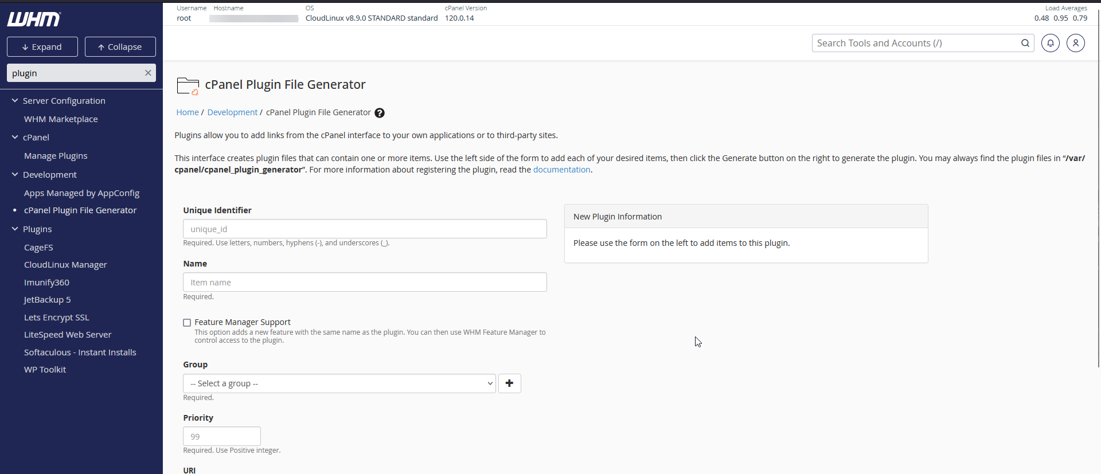Enable Feature Manager Support checkbox
This screenshot has width=1101, height=474.
[x=187, y=323]
